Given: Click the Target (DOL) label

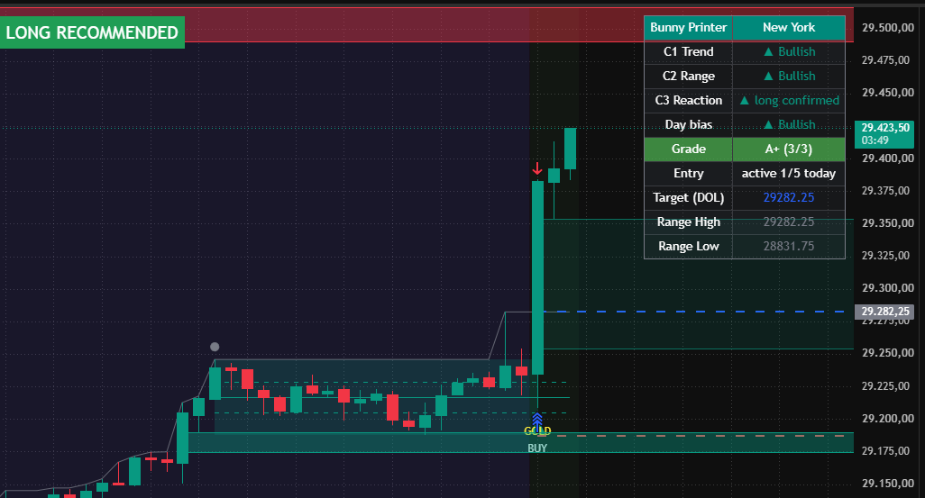Looking at the screenshot, I should [x=688, y=197].
